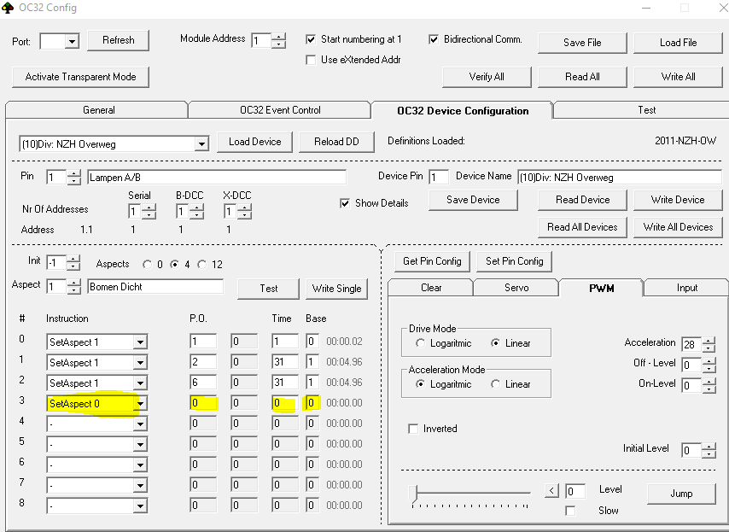
Task: Decrease the Init value spinner
Action: [x=73, y=266]
